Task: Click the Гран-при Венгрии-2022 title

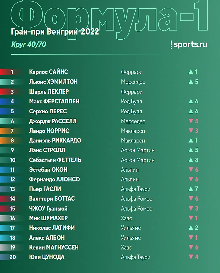Action: point(55,32)
